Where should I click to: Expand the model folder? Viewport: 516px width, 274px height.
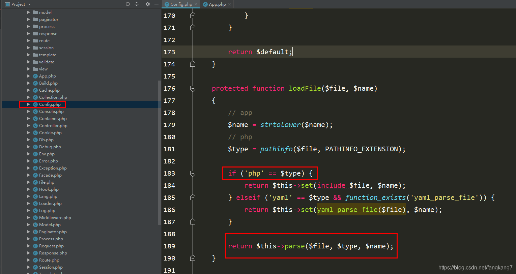coord(29,12)
